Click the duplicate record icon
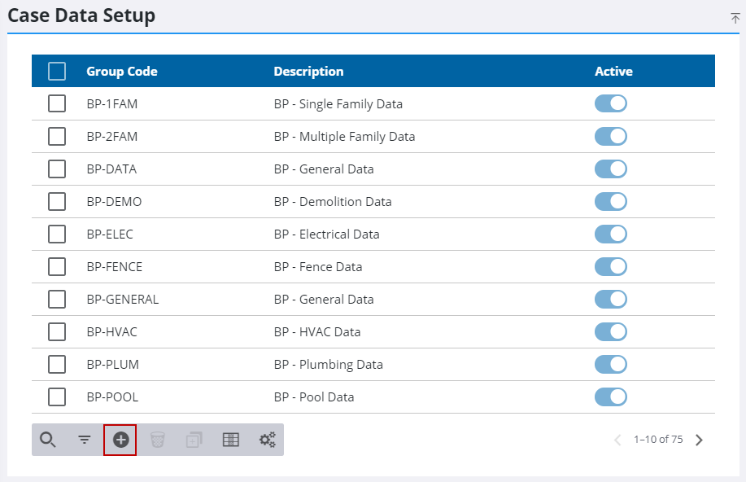The image size is (746, 482). tap(194, 440)
